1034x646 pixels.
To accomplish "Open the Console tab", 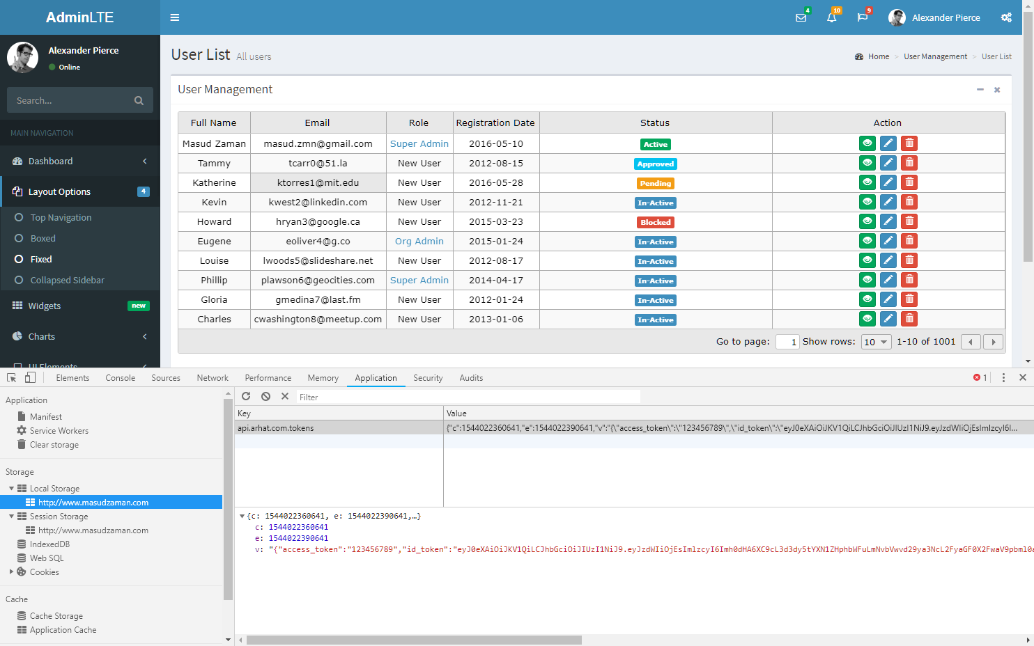I will click(x=121, y=378).
